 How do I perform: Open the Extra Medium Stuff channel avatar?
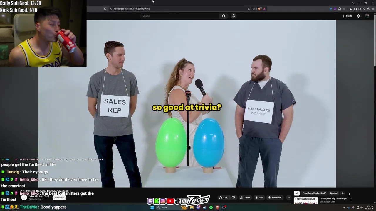(24, 198)
